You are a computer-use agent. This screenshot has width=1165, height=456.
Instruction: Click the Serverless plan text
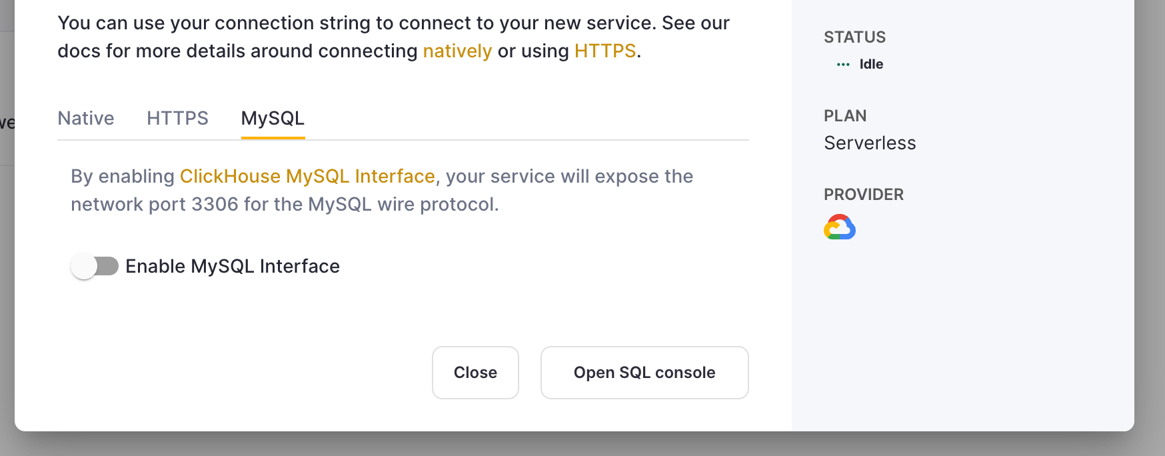point(869,143)
